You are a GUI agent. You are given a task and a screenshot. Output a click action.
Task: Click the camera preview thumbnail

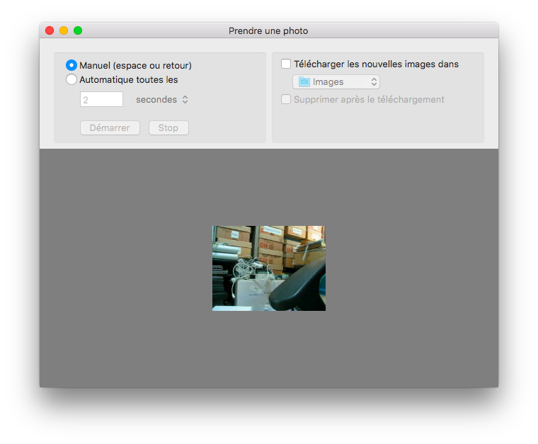point(269,268)
